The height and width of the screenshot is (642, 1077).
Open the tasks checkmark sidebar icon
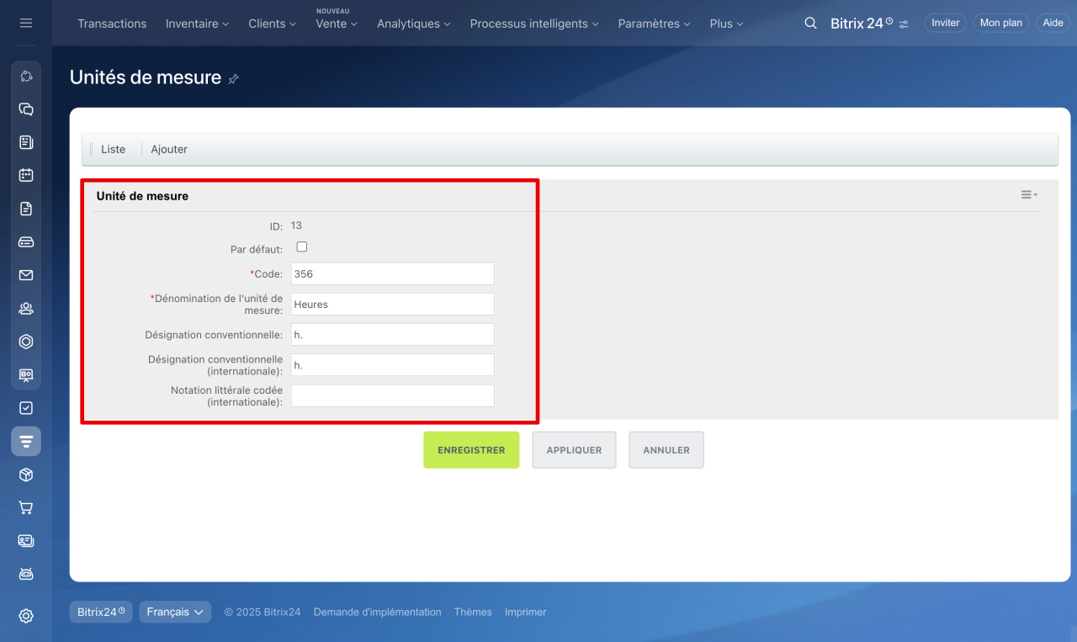click(x=26, y=408)
